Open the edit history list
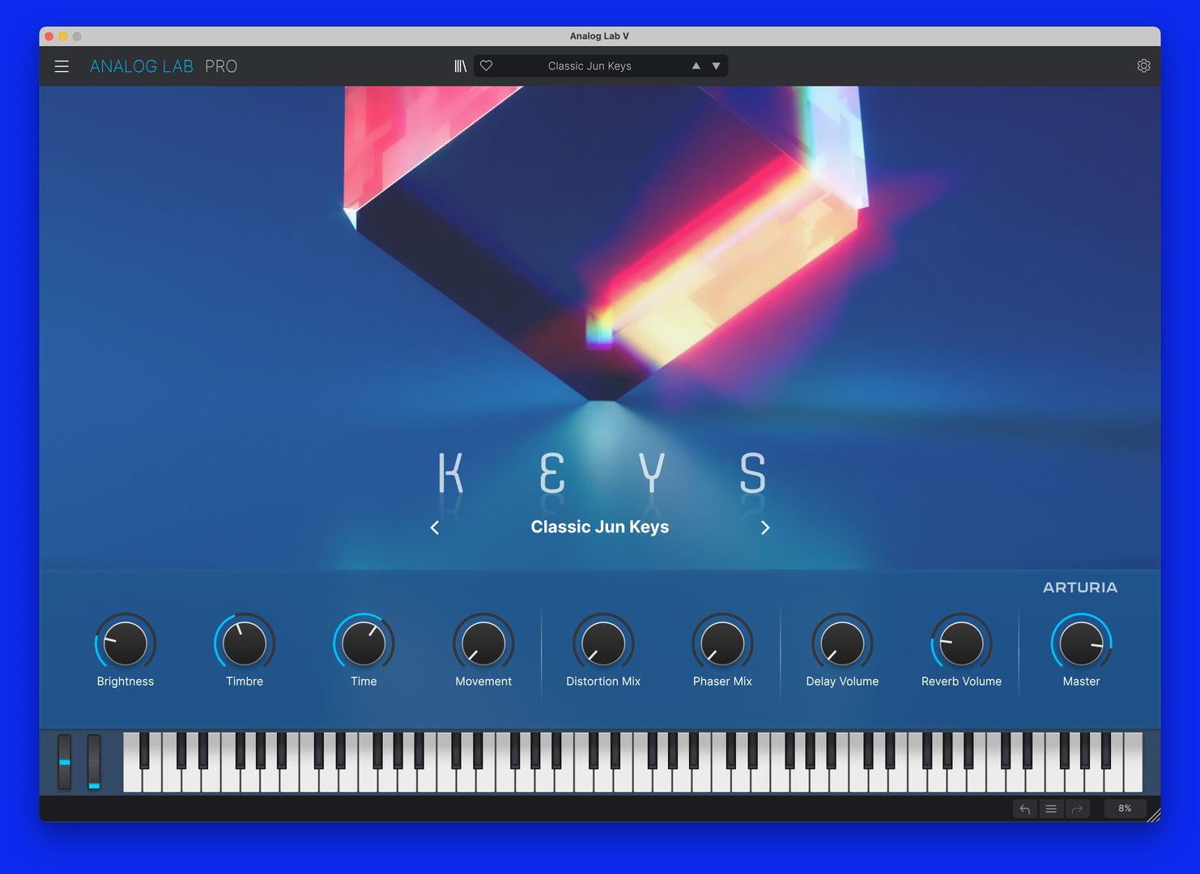Viewport: 1200px width, 874px height. [x=1051, y=808]
